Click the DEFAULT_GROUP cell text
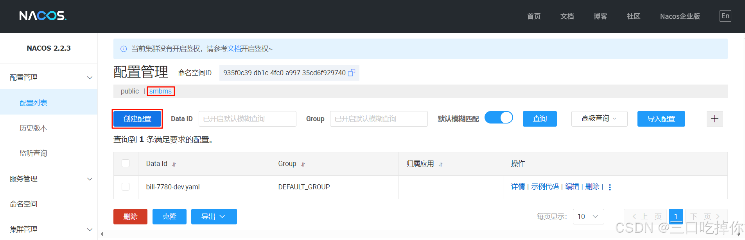This screenshot has width=745, height=240. click(304, 187)
